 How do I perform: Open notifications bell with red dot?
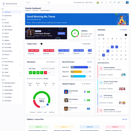110,2
